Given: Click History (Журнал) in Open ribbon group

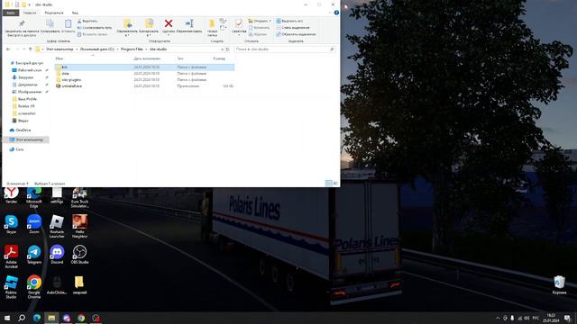Looking at the screenshot, I should coord(258,34).
